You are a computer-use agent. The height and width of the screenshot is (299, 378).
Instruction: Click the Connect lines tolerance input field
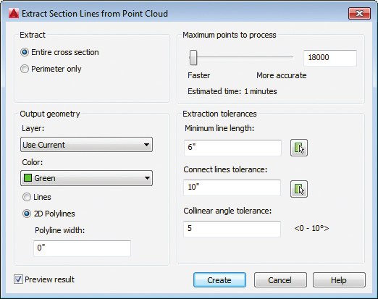232,188
